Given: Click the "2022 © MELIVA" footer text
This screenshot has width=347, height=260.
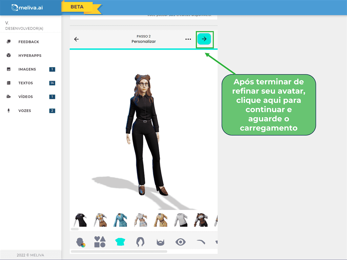Looking at the screenshot, I should pyautogui.click(x=30, y=255).
